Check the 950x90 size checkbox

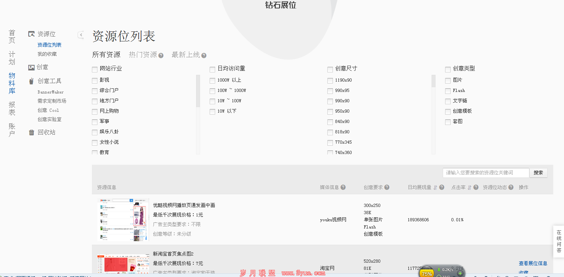(330, 112)
